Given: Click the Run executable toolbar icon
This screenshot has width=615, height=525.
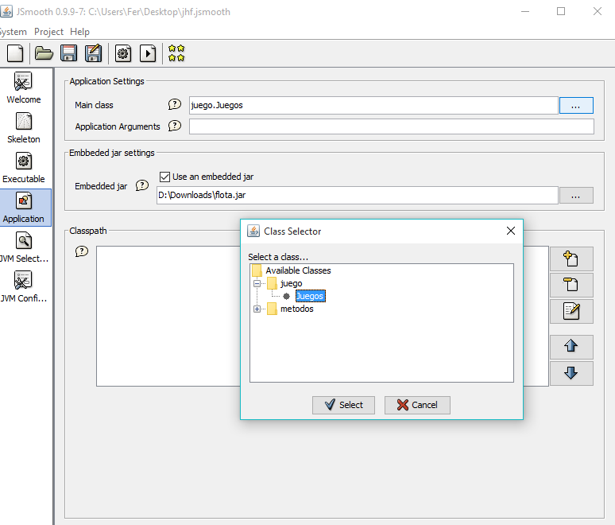Looking at the screenshot, I should [x=148, y=53].
